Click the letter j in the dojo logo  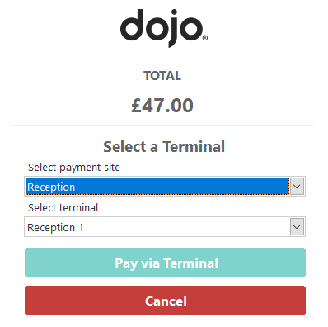click(x=171, y=29)
